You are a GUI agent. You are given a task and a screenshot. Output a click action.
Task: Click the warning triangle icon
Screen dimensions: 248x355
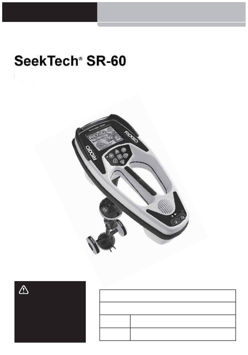[23, 290]
